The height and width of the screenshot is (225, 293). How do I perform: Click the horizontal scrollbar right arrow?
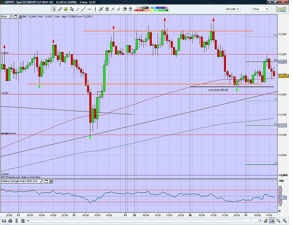260,221
